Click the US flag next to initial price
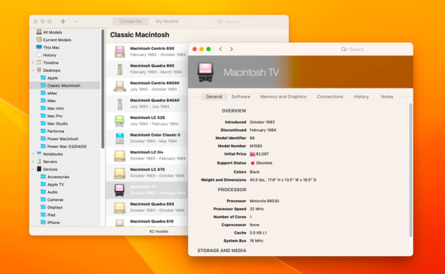445x274 pixels. 252,154
